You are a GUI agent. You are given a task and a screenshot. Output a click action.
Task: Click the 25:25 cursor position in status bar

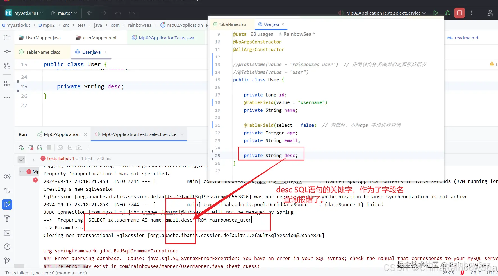pyautogui.click(x=448, y=273)
